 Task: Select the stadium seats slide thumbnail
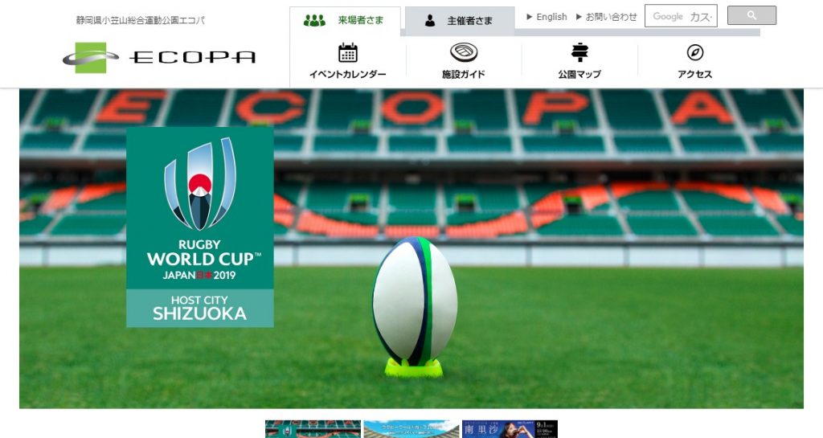tap(313, 429)
